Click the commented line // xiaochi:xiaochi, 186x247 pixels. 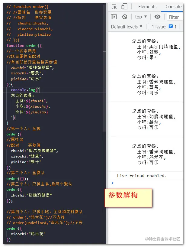[x=30, y=29]
